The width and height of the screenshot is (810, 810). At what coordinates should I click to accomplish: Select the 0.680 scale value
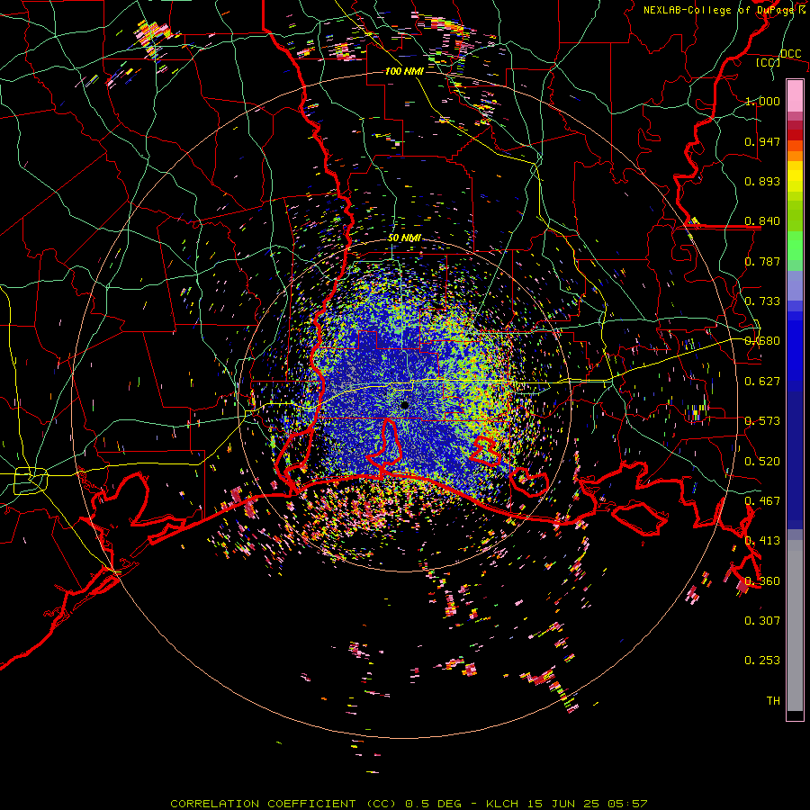coord(762,341)
